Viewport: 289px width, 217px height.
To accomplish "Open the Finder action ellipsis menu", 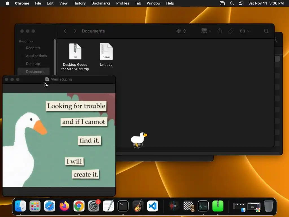I will 245,31.
